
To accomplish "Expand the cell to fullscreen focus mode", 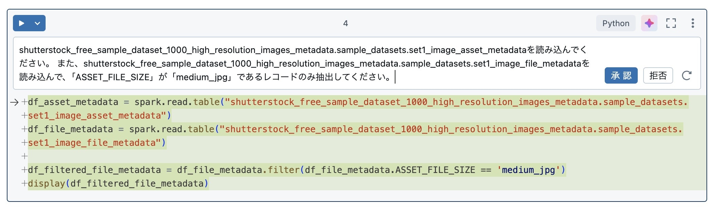I will (x=671, y=23).
